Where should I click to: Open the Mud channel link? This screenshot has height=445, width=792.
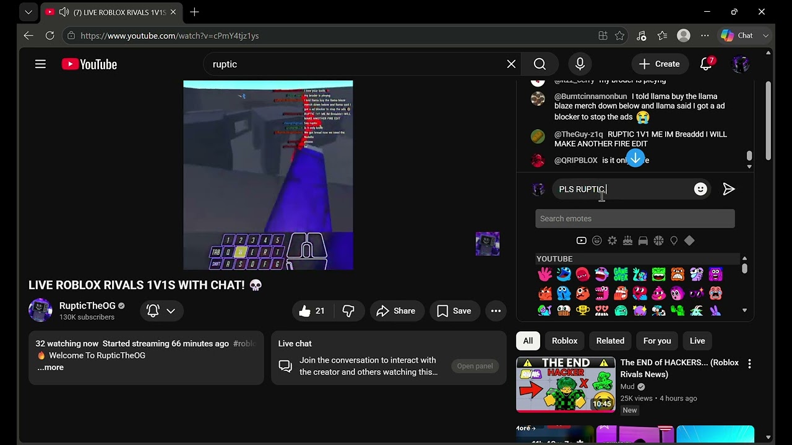pyautogui.click(x=627, y=387)
